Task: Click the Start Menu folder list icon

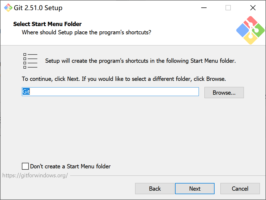Action: pyautogui.click(x=30, y=61)
